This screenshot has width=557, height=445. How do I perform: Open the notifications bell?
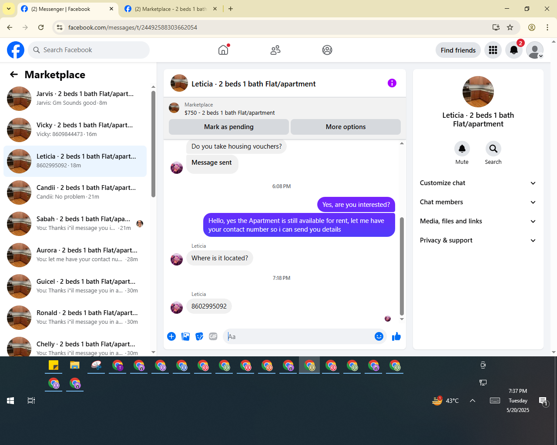(514, 50)
